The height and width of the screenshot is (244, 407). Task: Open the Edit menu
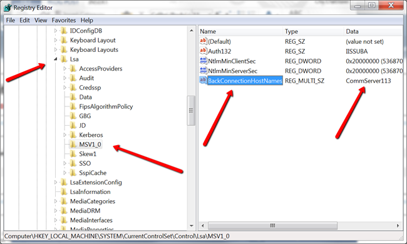pyautogui.click(x=24, y=20)
